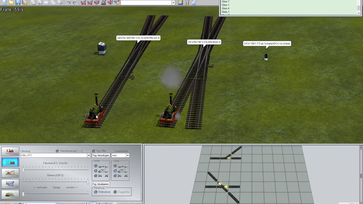Open the tools settings icon

click(187, 3)
